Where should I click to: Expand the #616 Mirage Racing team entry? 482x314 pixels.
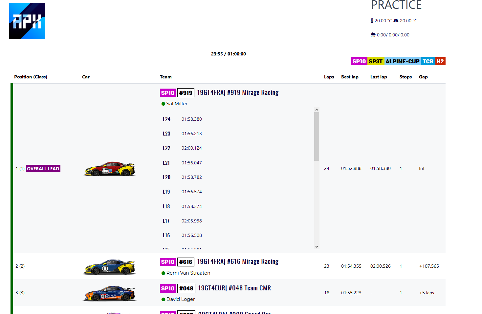pyautogui.click(x=237, y=262)
